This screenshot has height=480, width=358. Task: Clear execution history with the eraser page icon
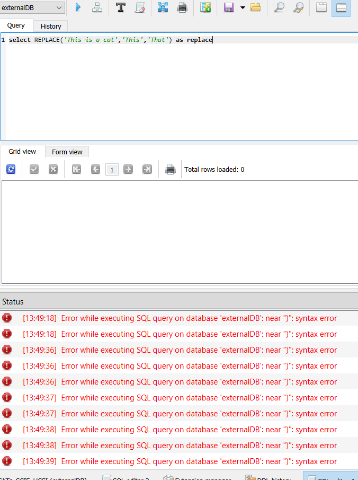[140, 7]
